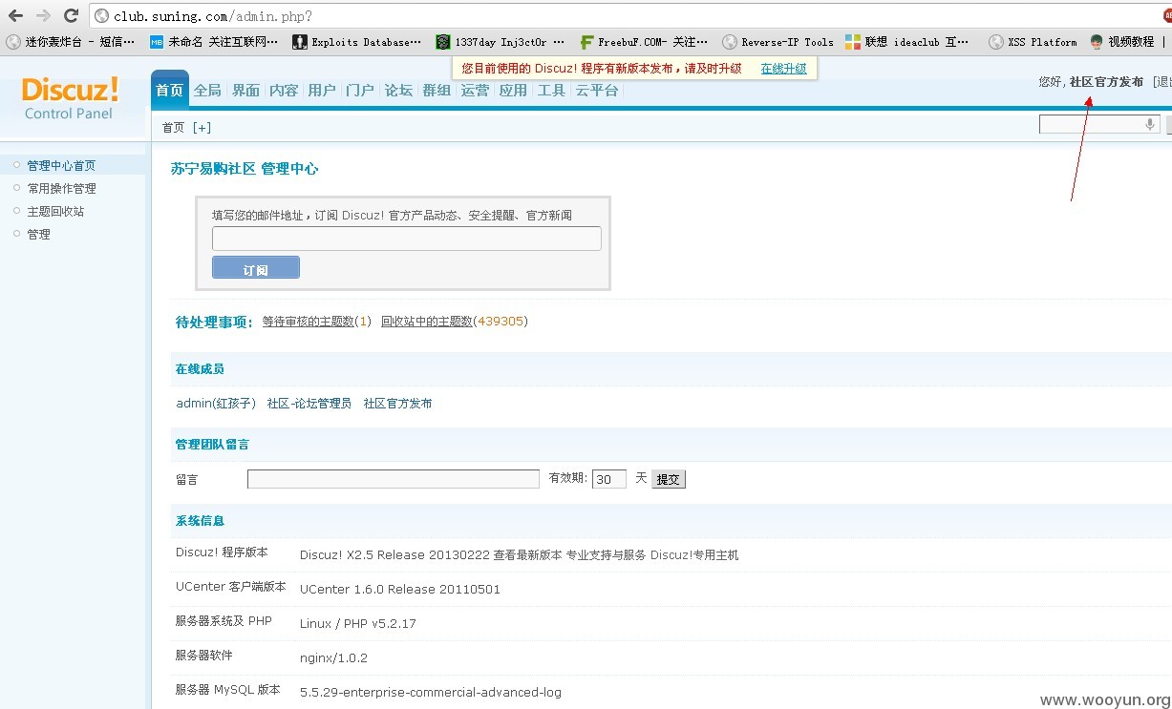Switch to the 运营 tab
Screen dimensions: 1172x709
tap(475, 91)
